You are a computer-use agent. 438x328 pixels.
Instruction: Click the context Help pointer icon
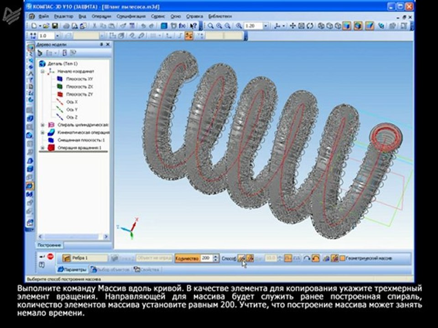(x=193, y=26)
